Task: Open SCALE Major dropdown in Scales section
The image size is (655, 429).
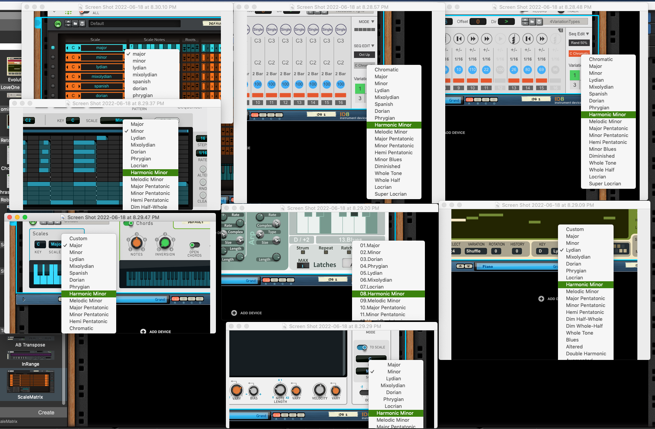Action: tap(55, 244)
